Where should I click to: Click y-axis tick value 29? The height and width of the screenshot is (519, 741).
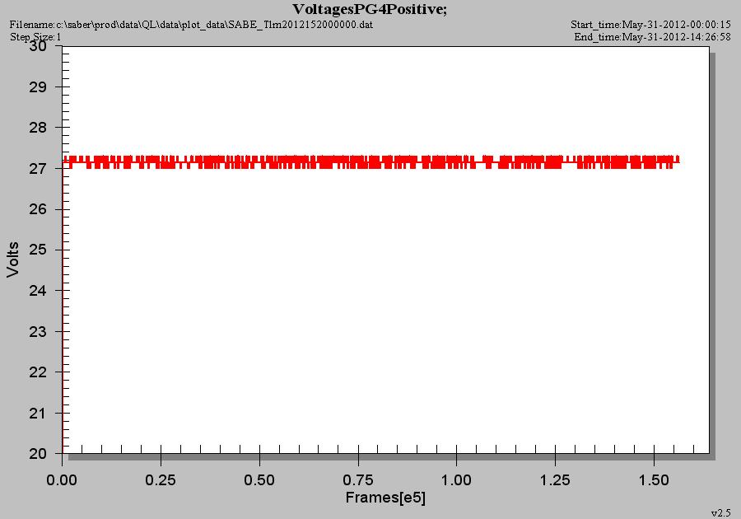point(38,87)
